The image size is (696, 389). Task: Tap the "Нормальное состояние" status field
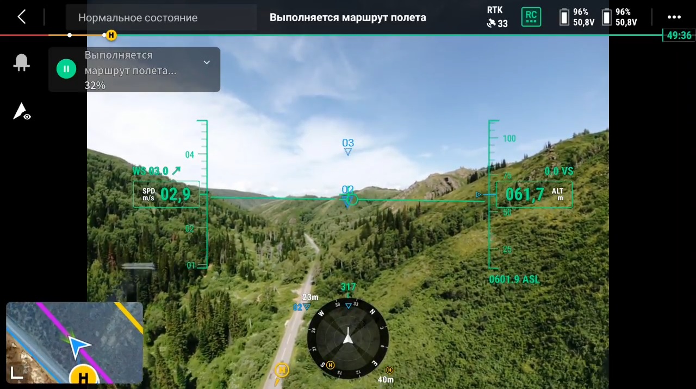point(138,17)
